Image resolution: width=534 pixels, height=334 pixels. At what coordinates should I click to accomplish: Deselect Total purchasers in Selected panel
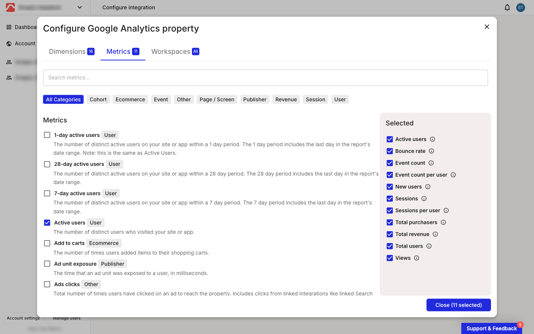coord(390,222)
